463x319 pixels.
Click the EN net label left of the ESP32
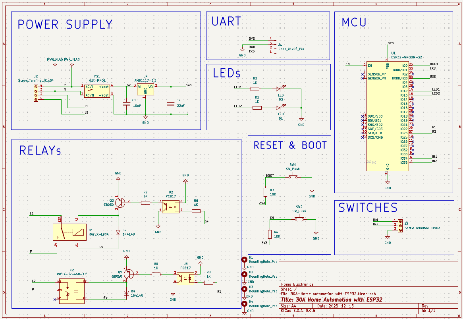pyautogui.click(x=347, y=64)
